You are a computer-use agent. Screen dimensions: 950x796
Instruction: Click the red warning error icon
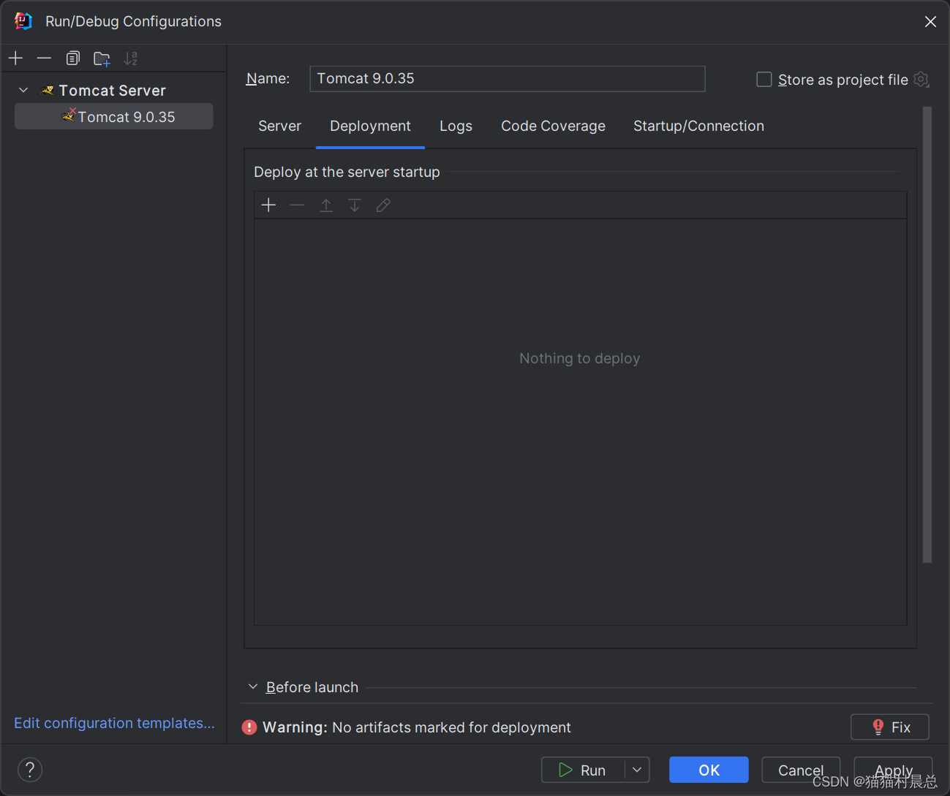point(249,727)
